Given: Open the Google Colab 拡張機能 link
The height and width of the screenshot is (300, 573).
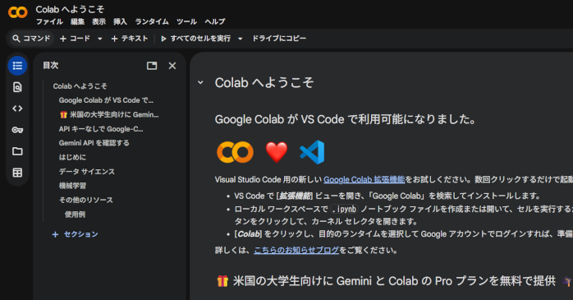Looking at the screenshot, I should point(364,180).
